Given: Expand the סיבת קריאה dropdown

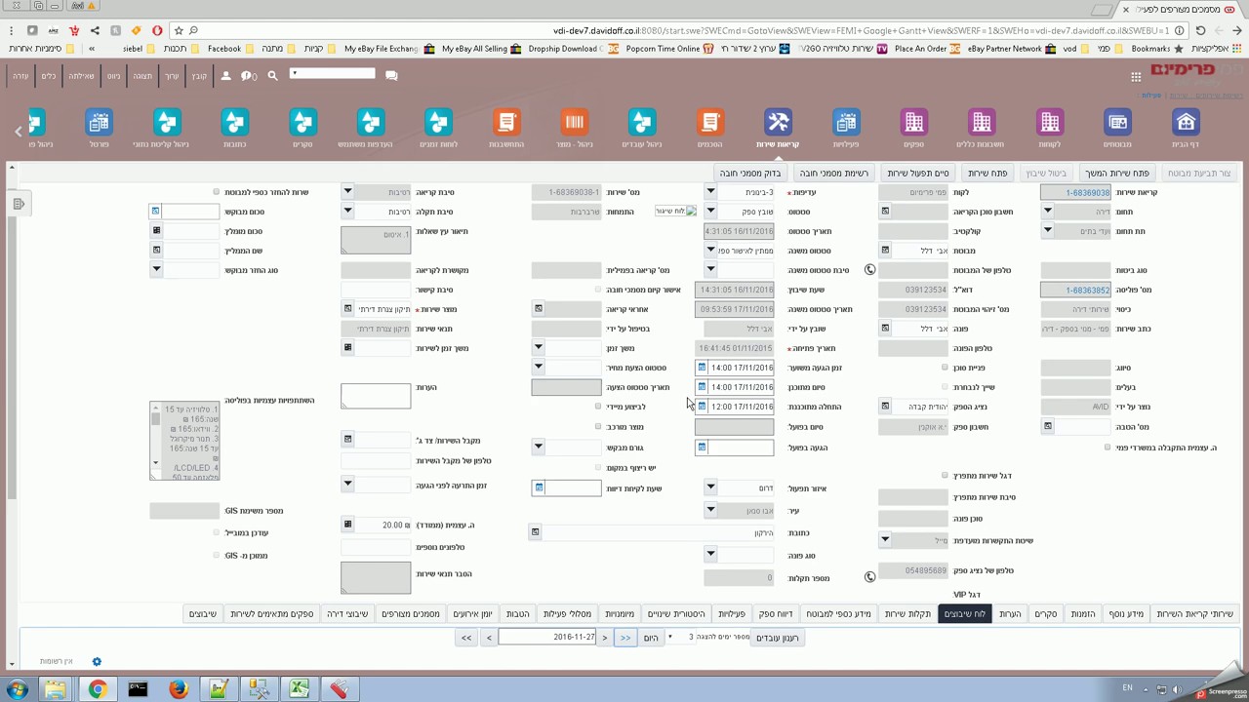Looking at the screenshot, I should (x=347, y=192).
